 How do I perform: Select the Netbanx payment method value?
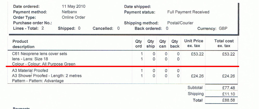click(x=69, y=12)
